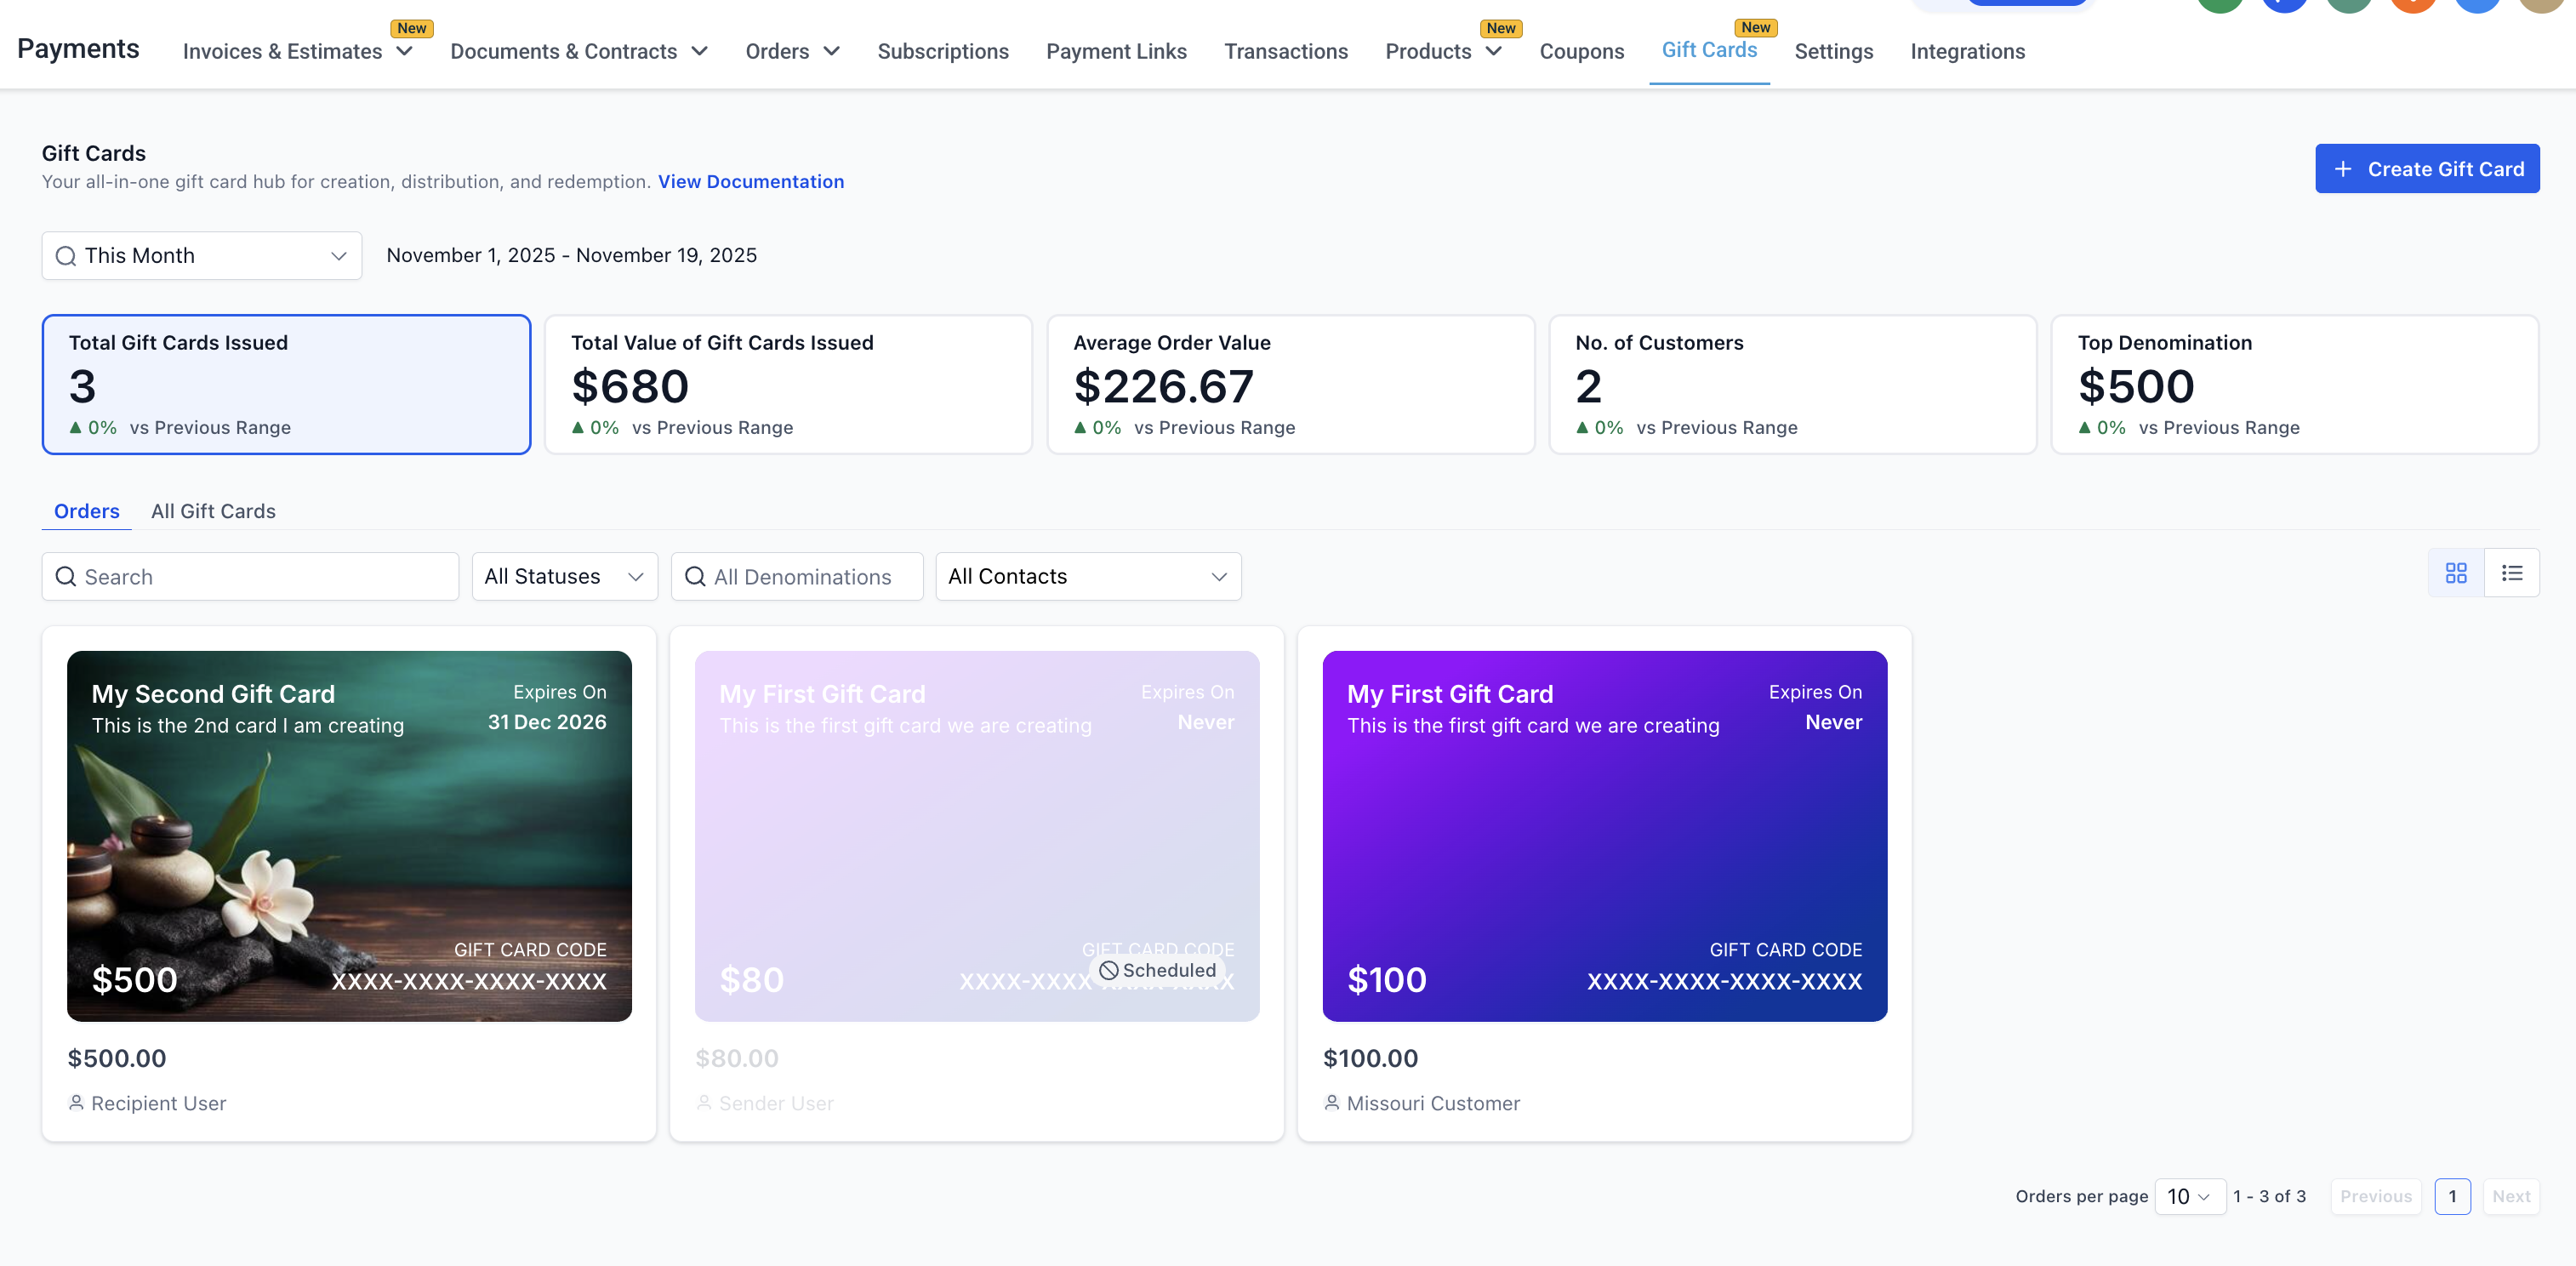Expand the All Statuses filter
The width and height of the screenshot is (2576, 1266).
tap(564, 577)
